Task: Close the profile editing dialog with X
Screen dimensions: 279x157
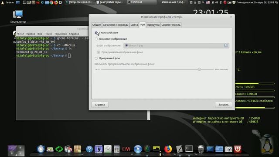Action: coord(231,17)
